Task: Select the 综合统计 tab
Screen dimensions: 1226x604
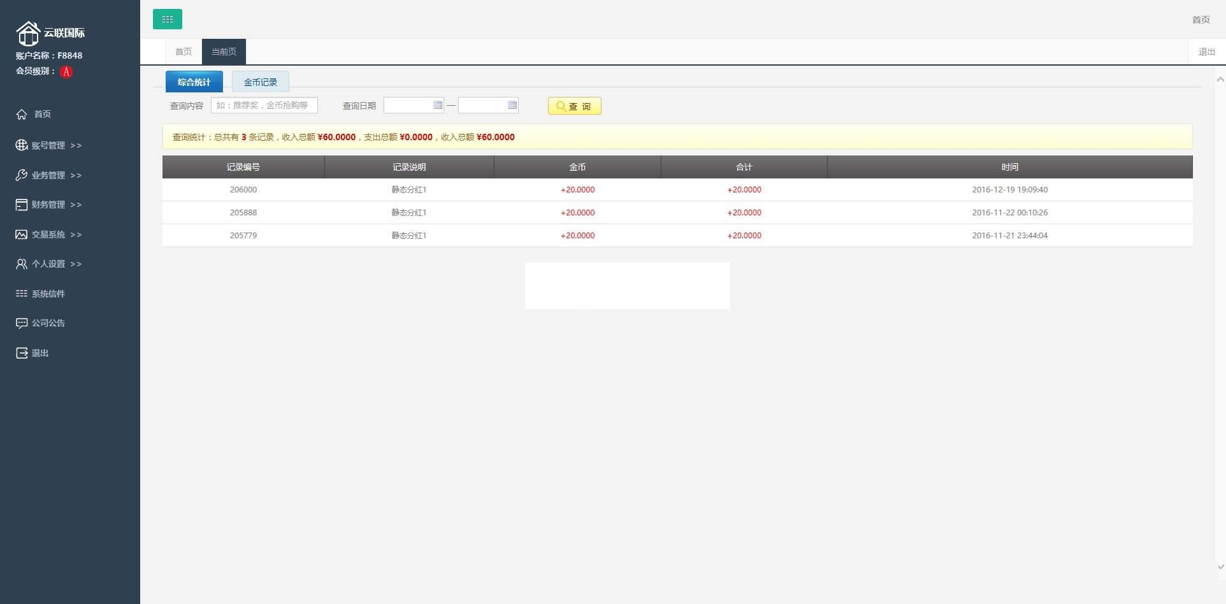Action: point(194,82)
